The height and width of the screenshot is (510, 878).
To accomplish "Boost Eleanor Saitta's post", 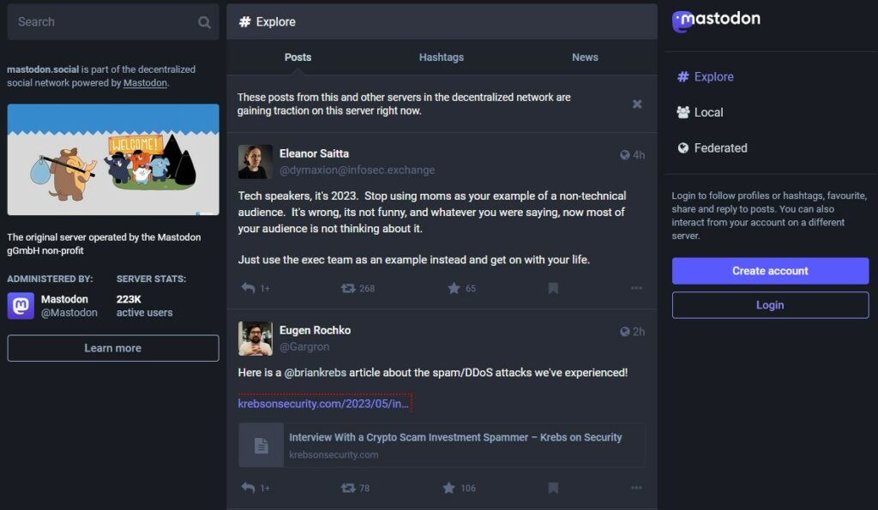I will [348, 288].
